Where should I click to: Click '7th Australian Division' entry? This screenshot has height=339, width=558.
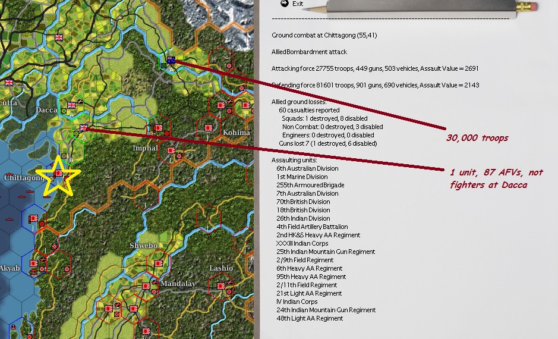(307, 193)
